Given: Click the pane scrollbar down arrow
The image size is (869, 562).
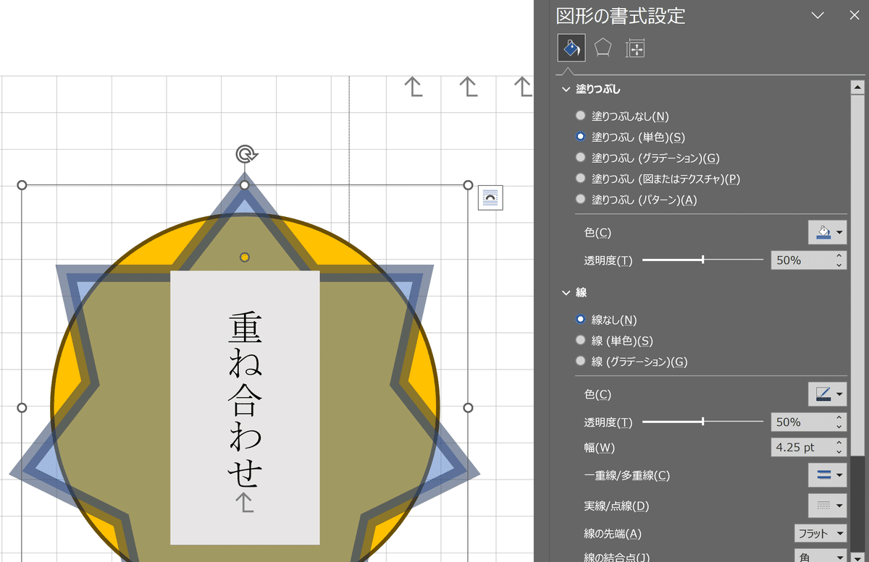Looking at the screenshot, I should 857,556.
